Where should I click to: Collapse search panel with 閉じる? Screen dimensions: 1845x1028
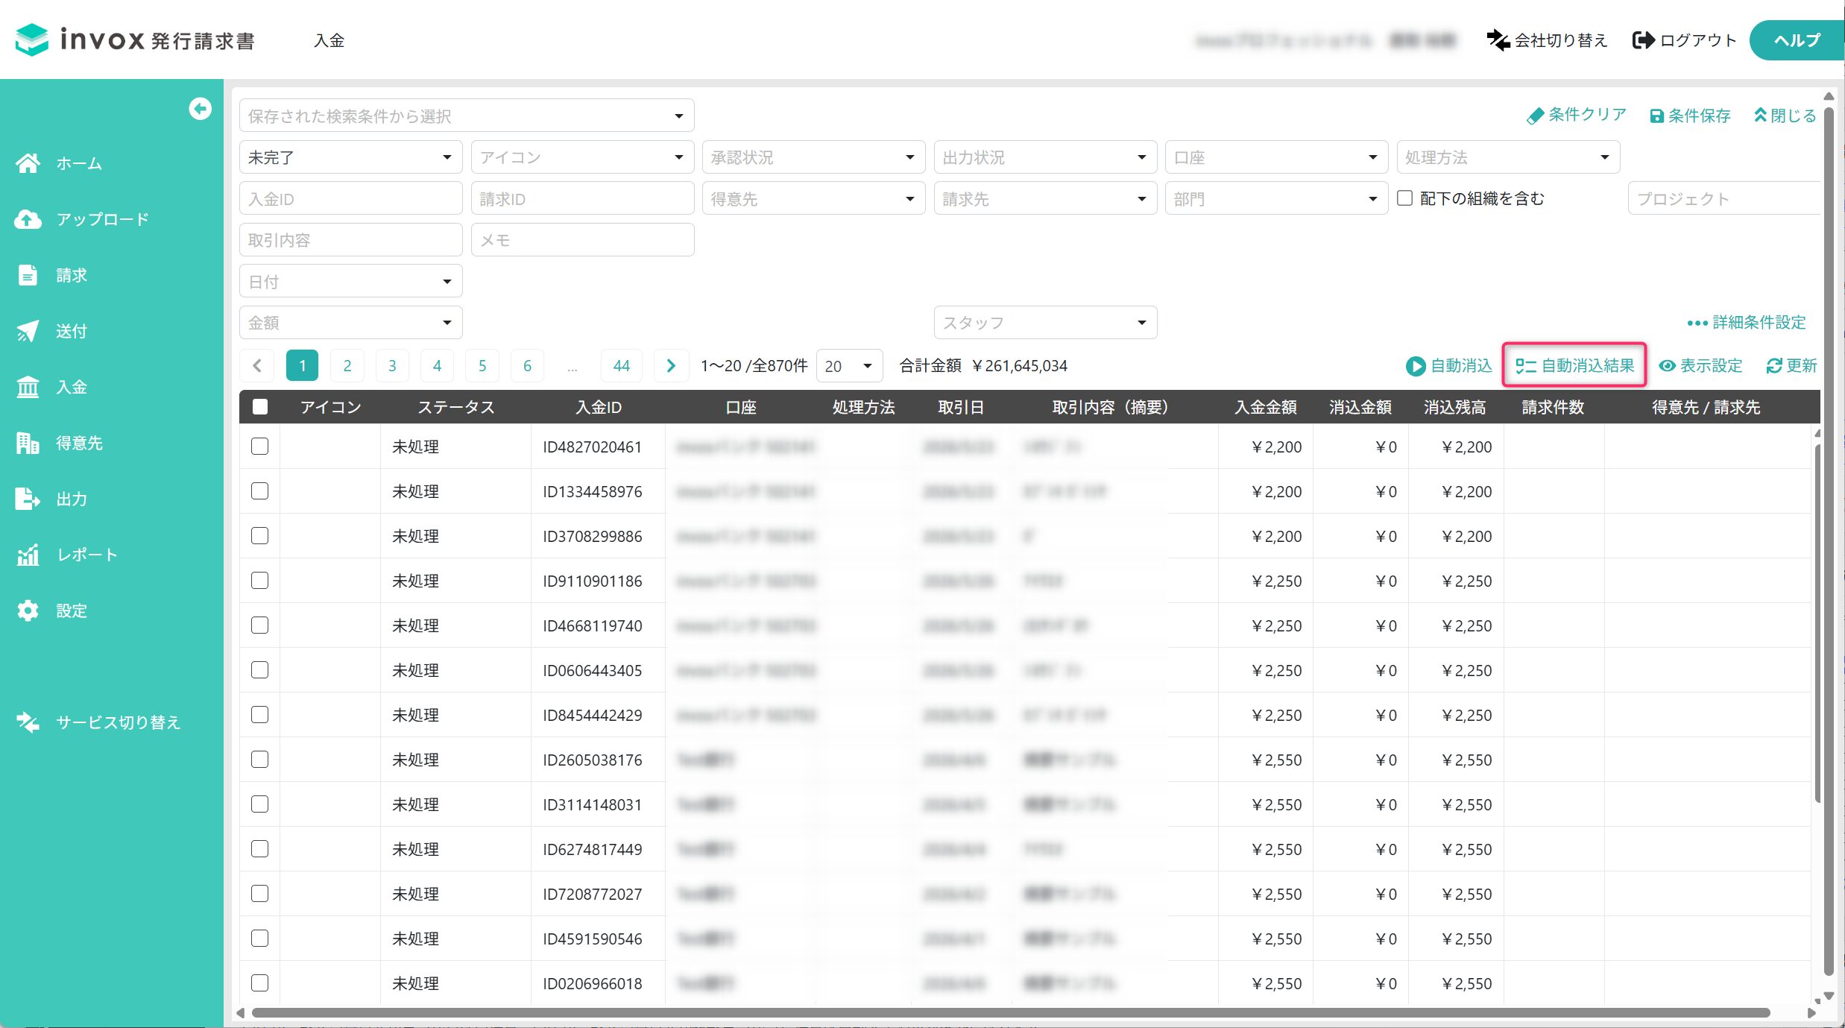pos(1785,116)
